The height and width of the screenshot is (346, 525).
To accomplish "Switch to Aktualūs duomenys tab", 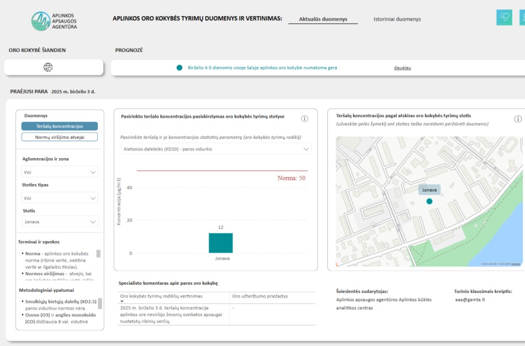I will click(x=323, y=19).
